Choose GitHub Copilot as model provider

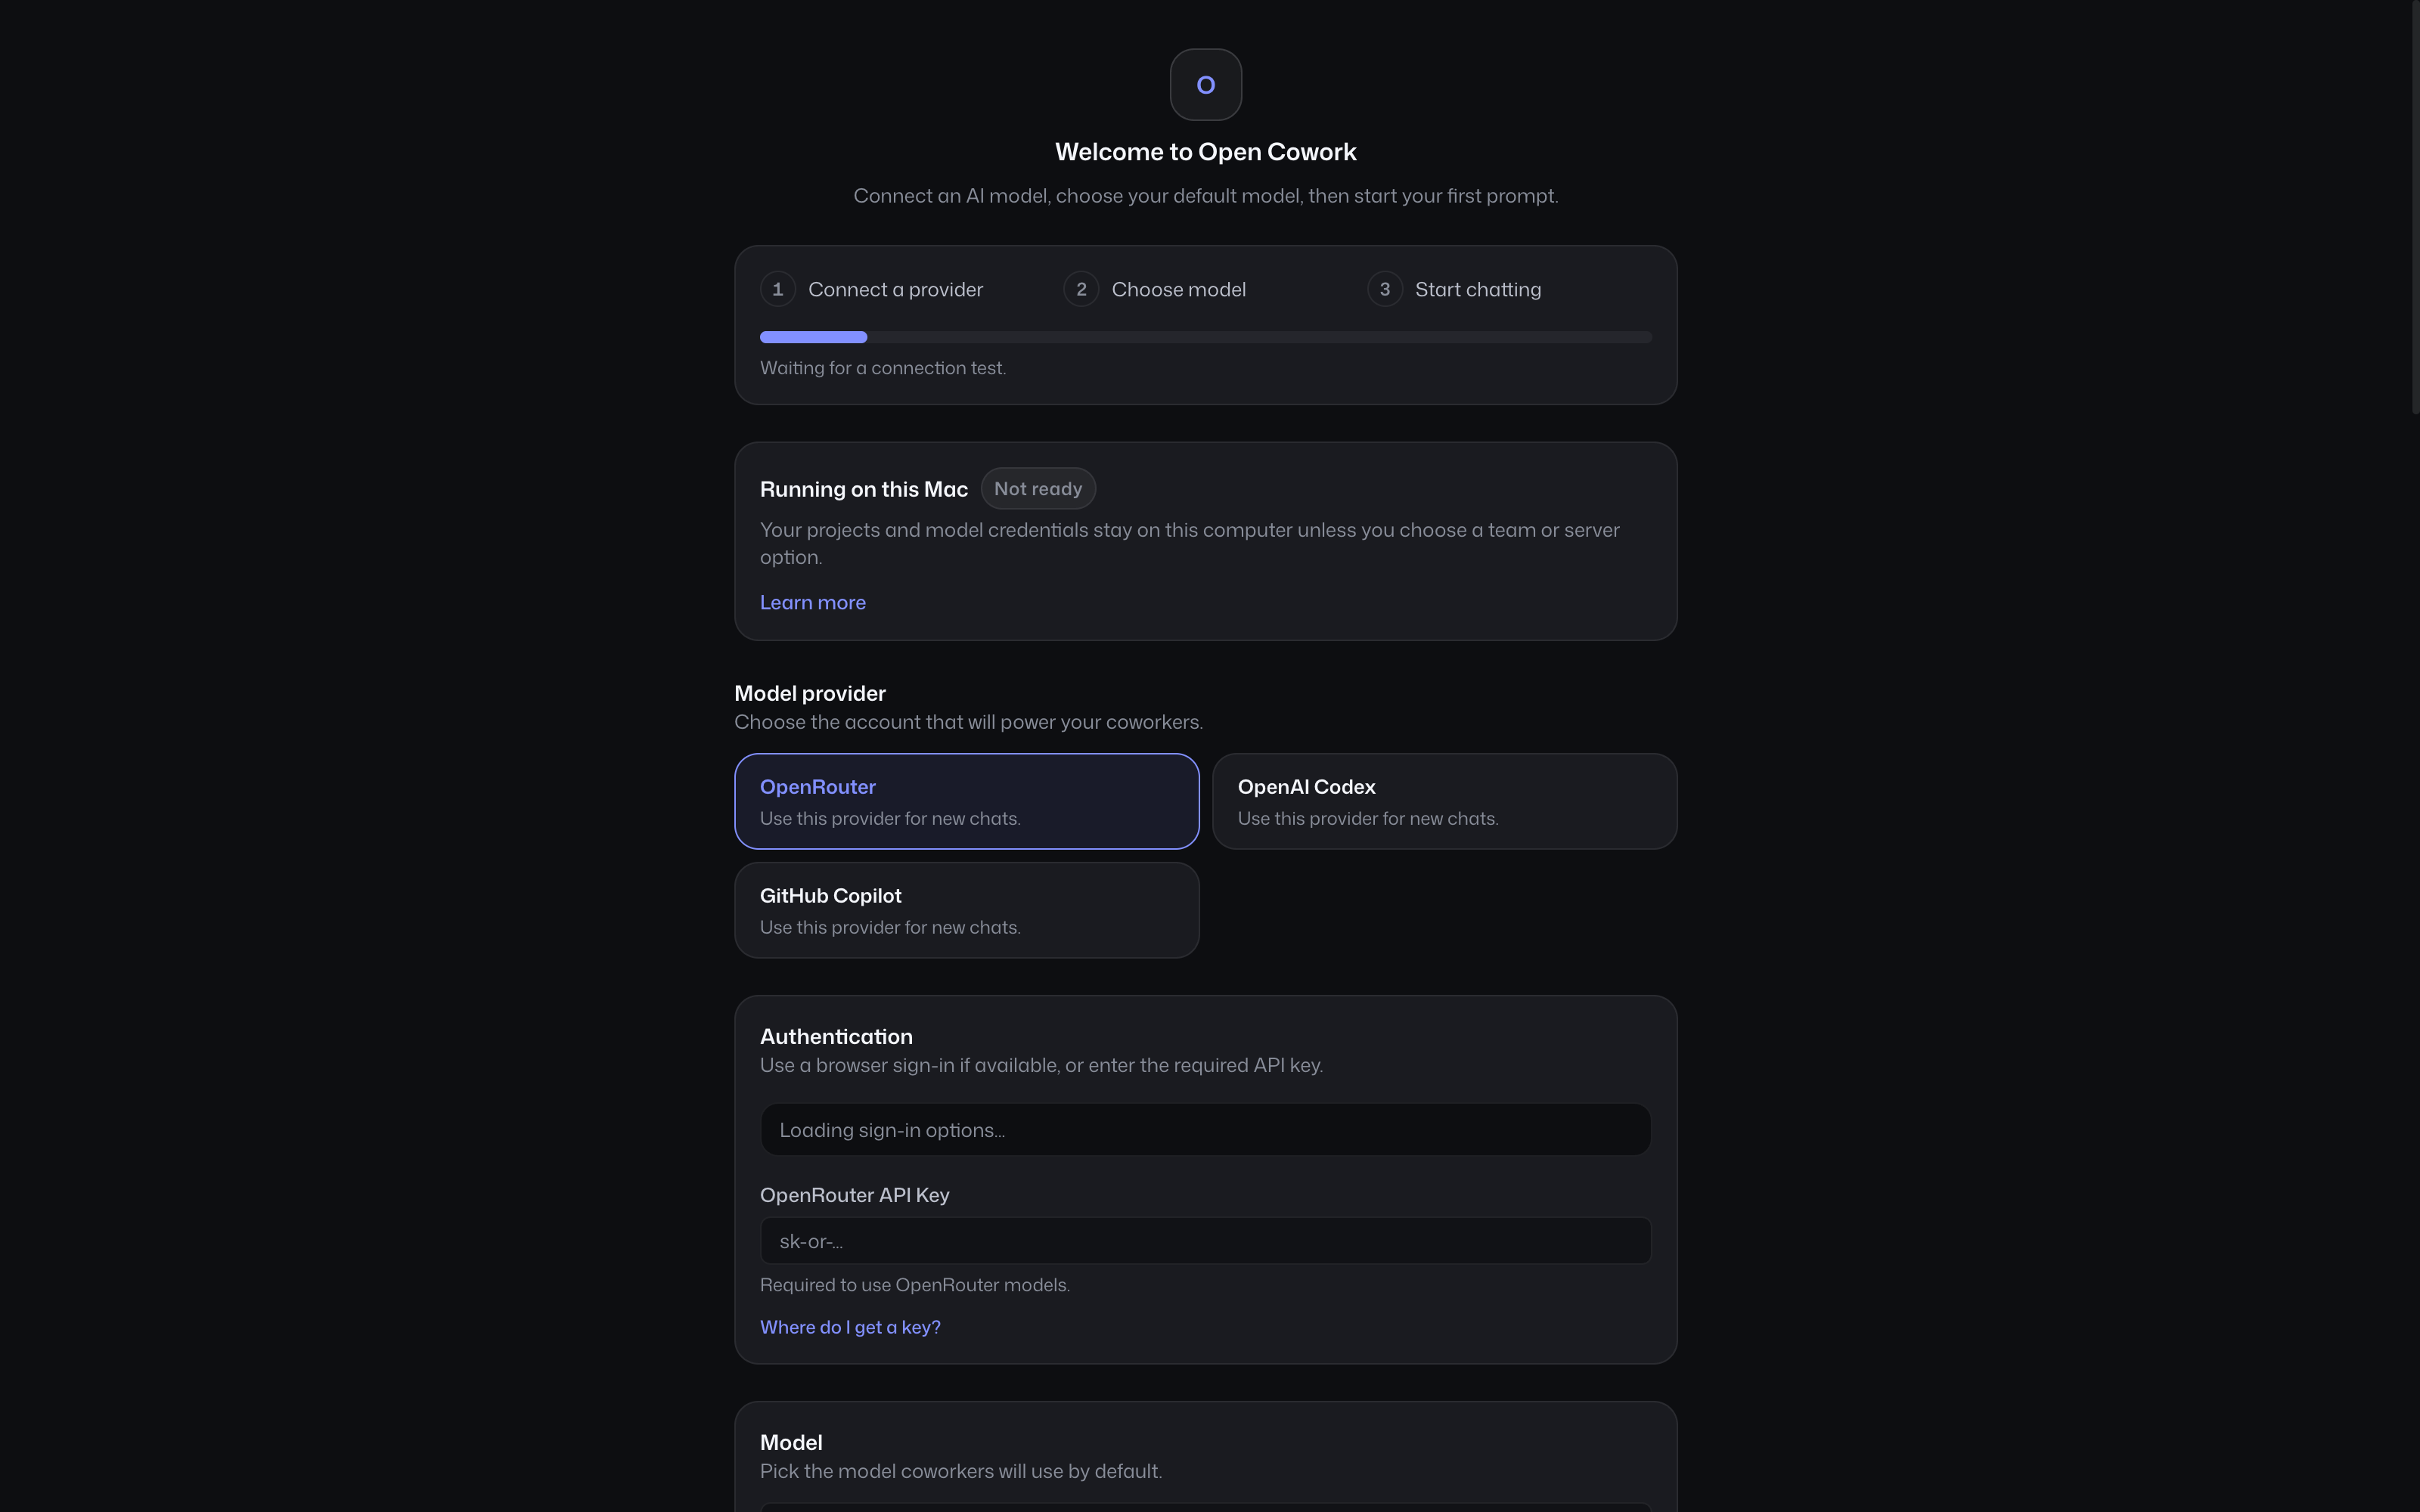click(966, 910)
